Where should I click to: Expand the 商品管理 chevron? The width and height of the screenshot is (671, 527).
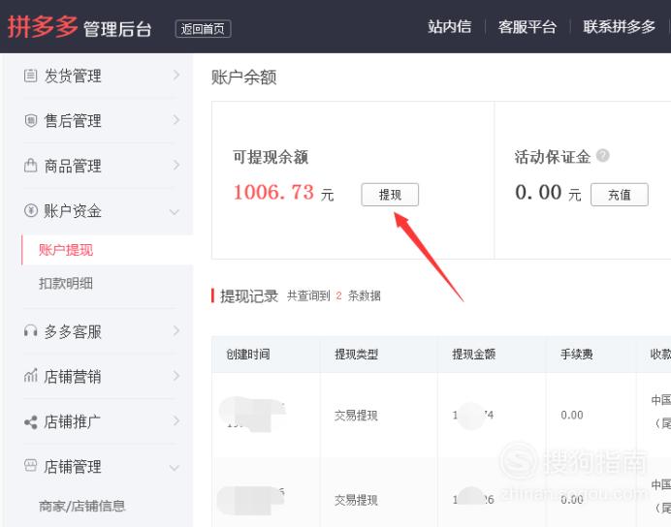click(x=176, y=165)
